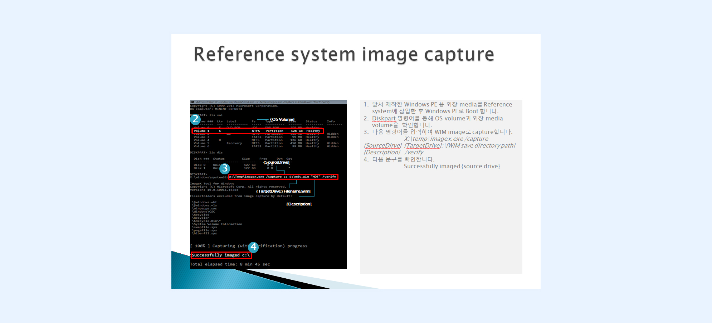Screen dimensions: 712x323
Task: Click the "{WIM save directory path}" text
Action: click(x=481, y=146)
